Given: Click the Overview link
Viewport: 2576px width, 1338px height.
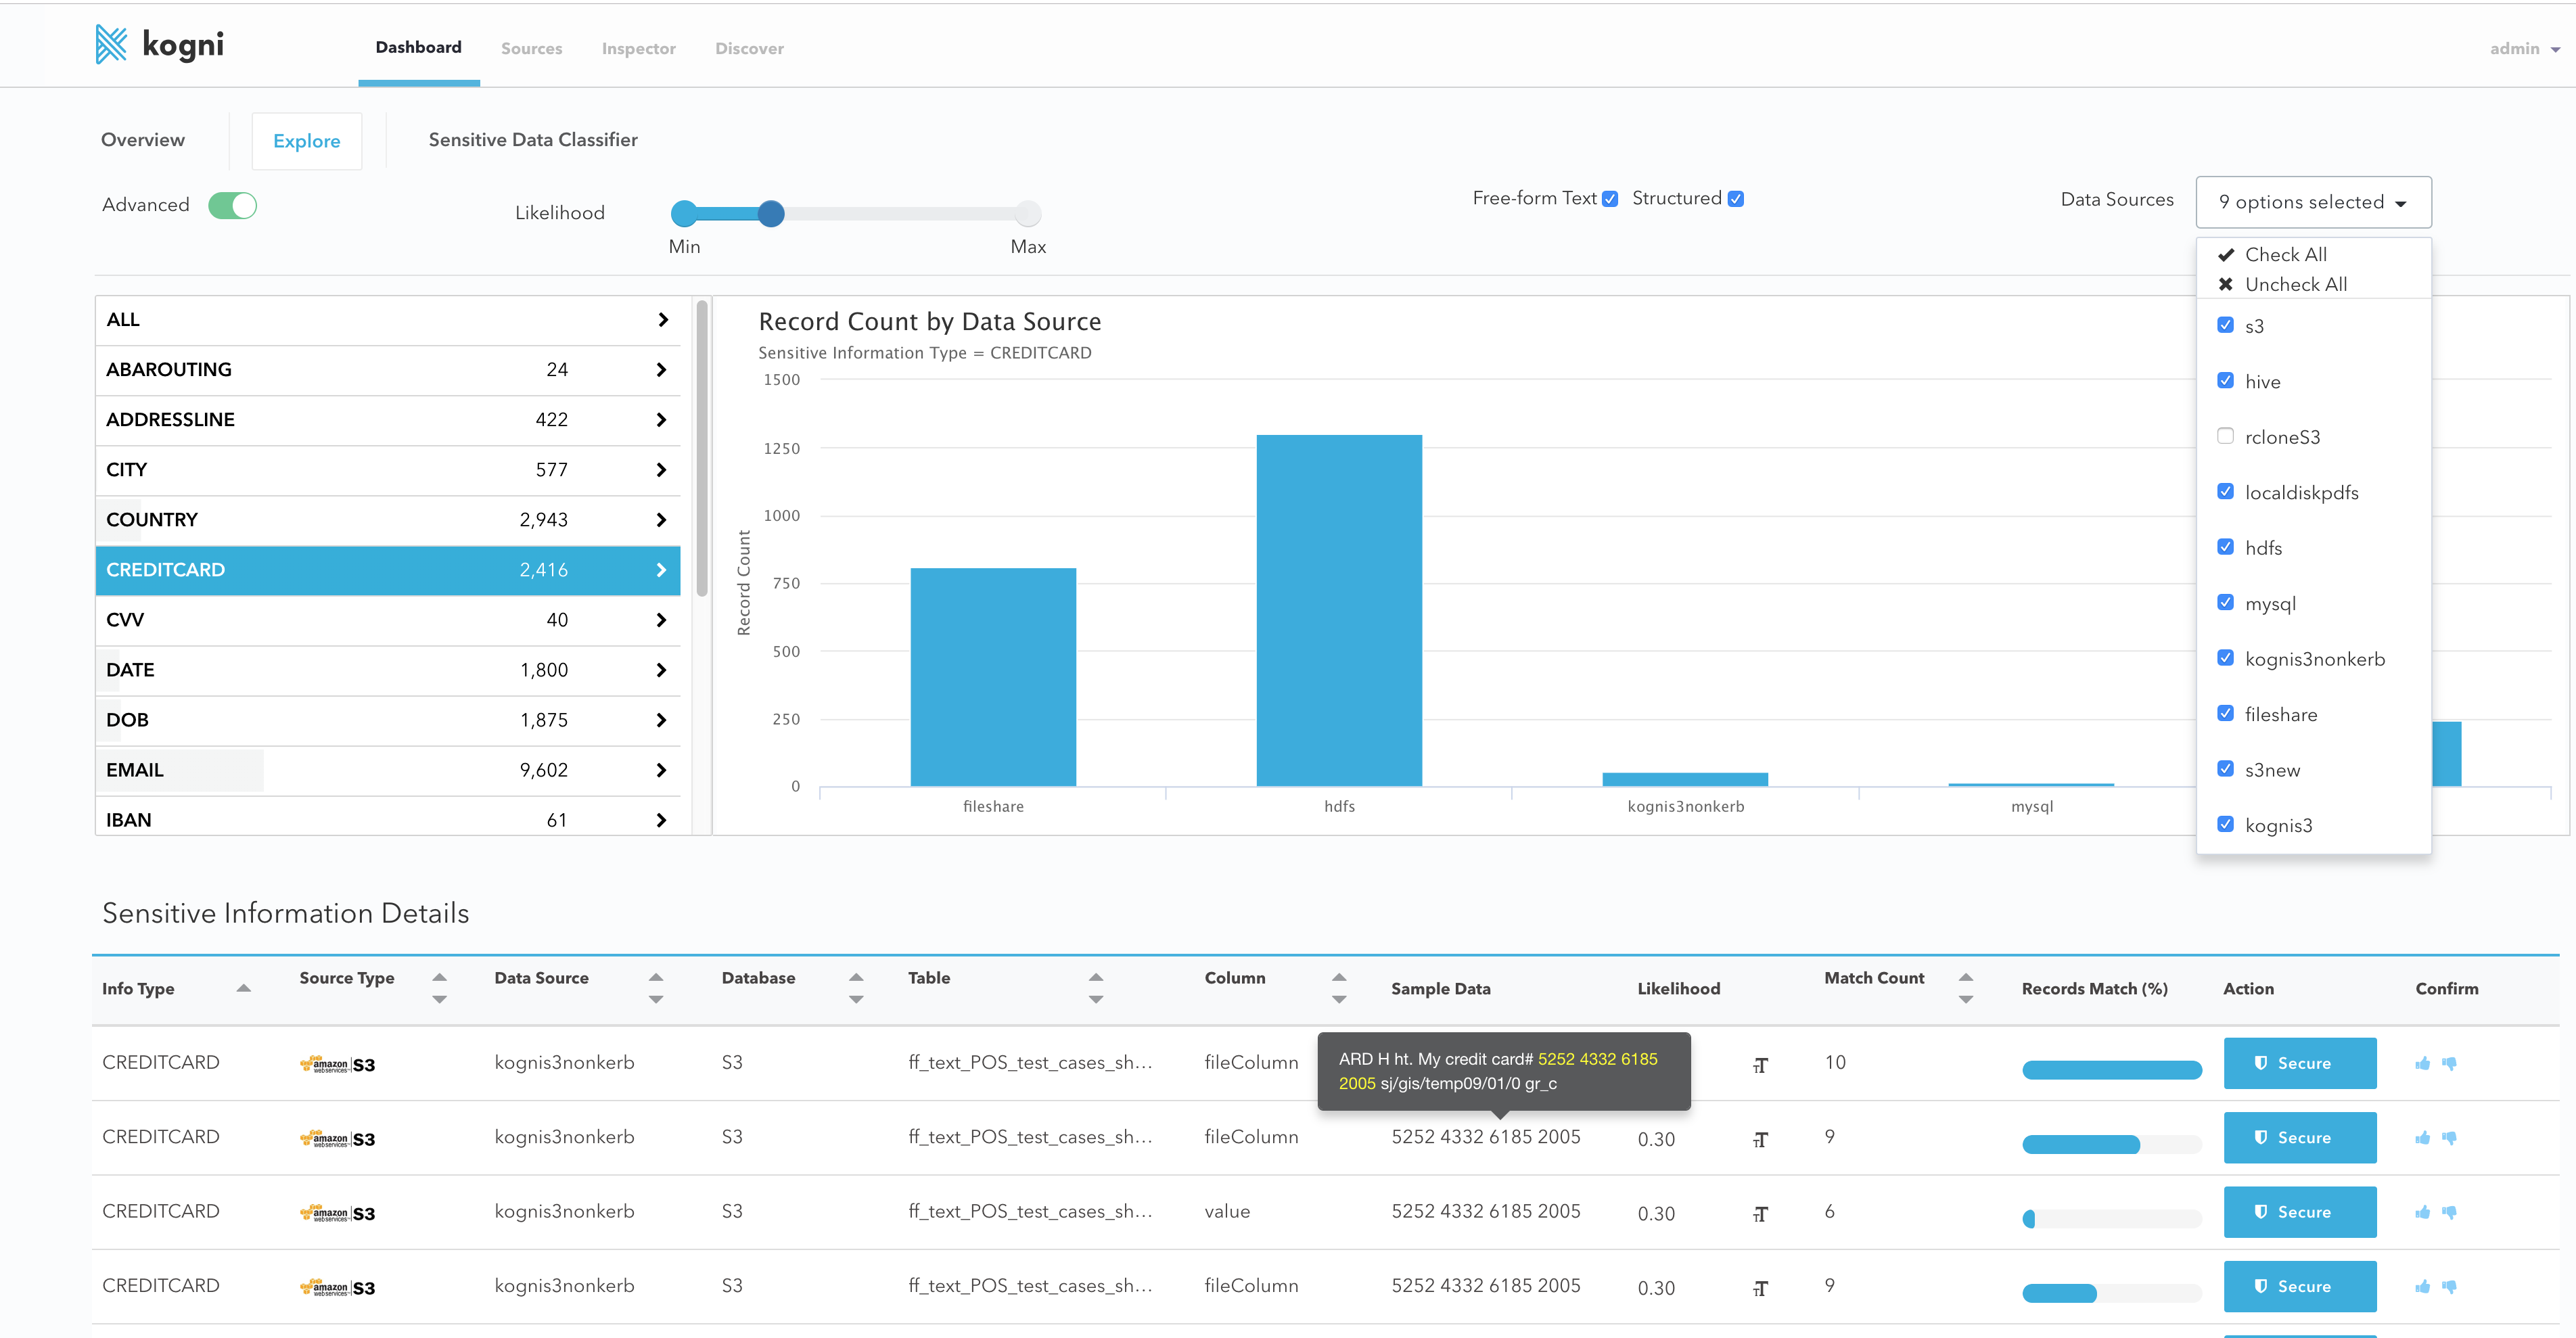Looking at the screenshot, I should (143, 140).
